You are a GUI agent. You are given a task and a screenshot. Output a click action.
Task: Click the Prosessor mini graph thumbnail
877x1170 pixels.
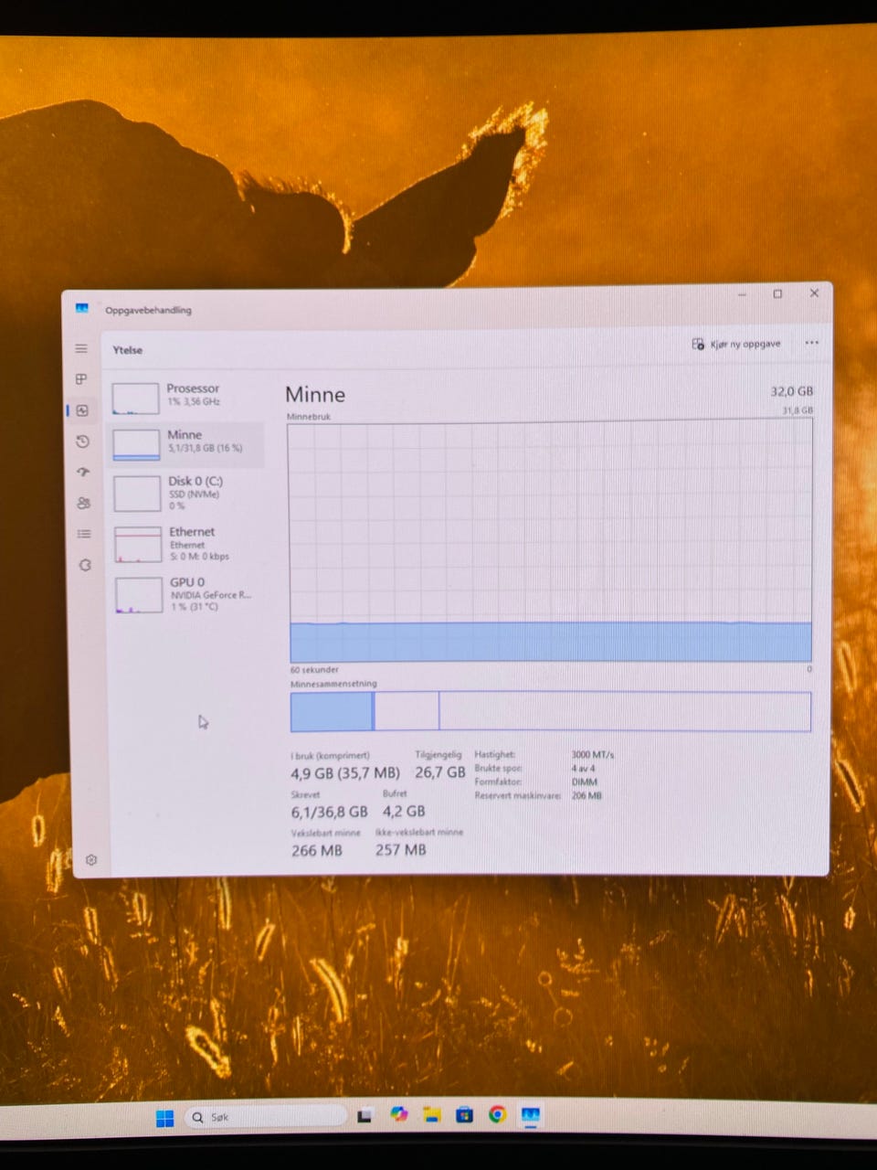tap(135, 399)
